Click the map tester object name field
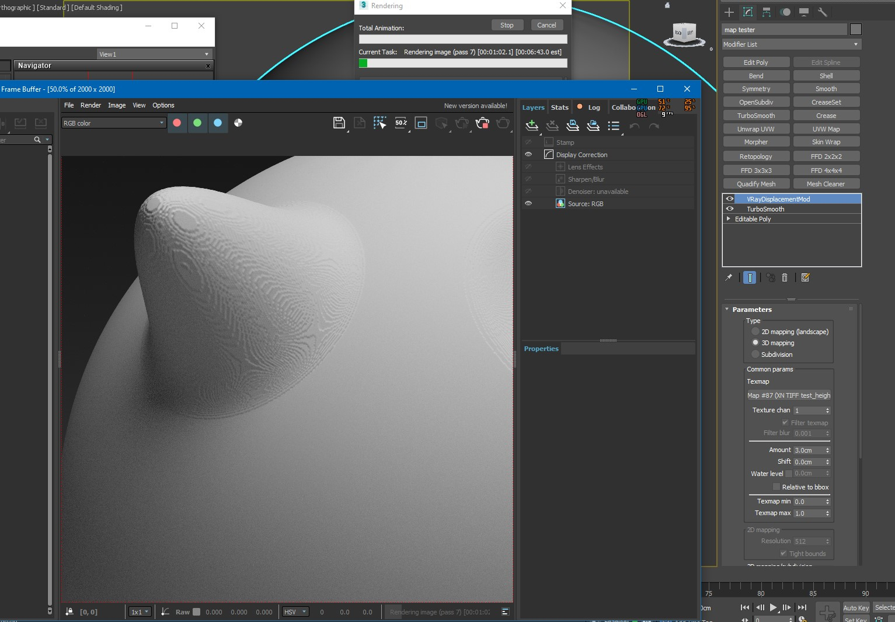895x622 pixels. tap(784, 30)
